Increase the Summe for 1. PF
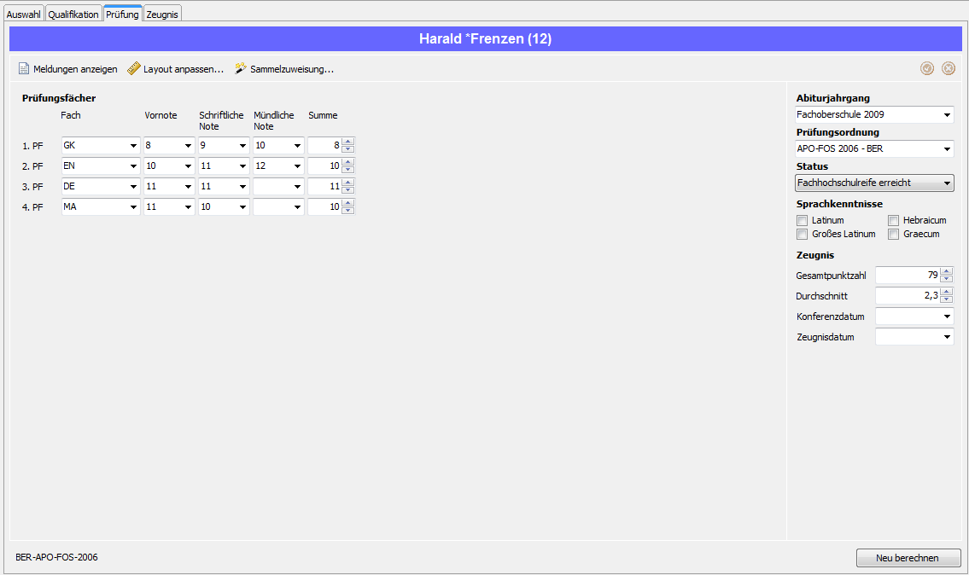 pos(348,142)
